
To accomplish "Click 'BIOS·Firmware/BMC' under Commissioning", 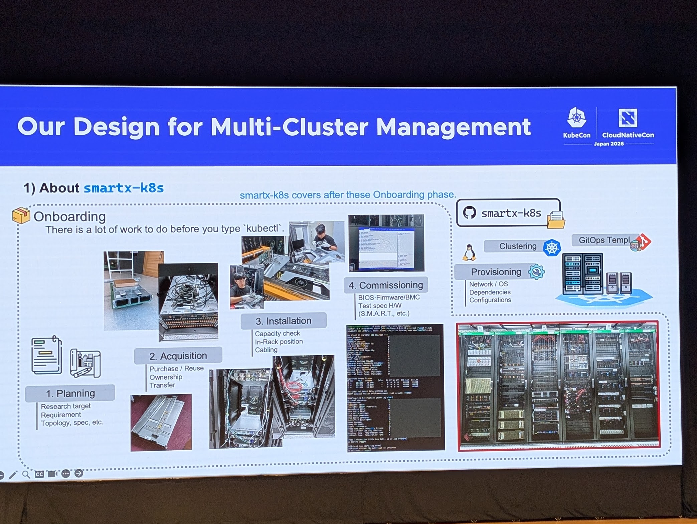I will click(389, 298).
